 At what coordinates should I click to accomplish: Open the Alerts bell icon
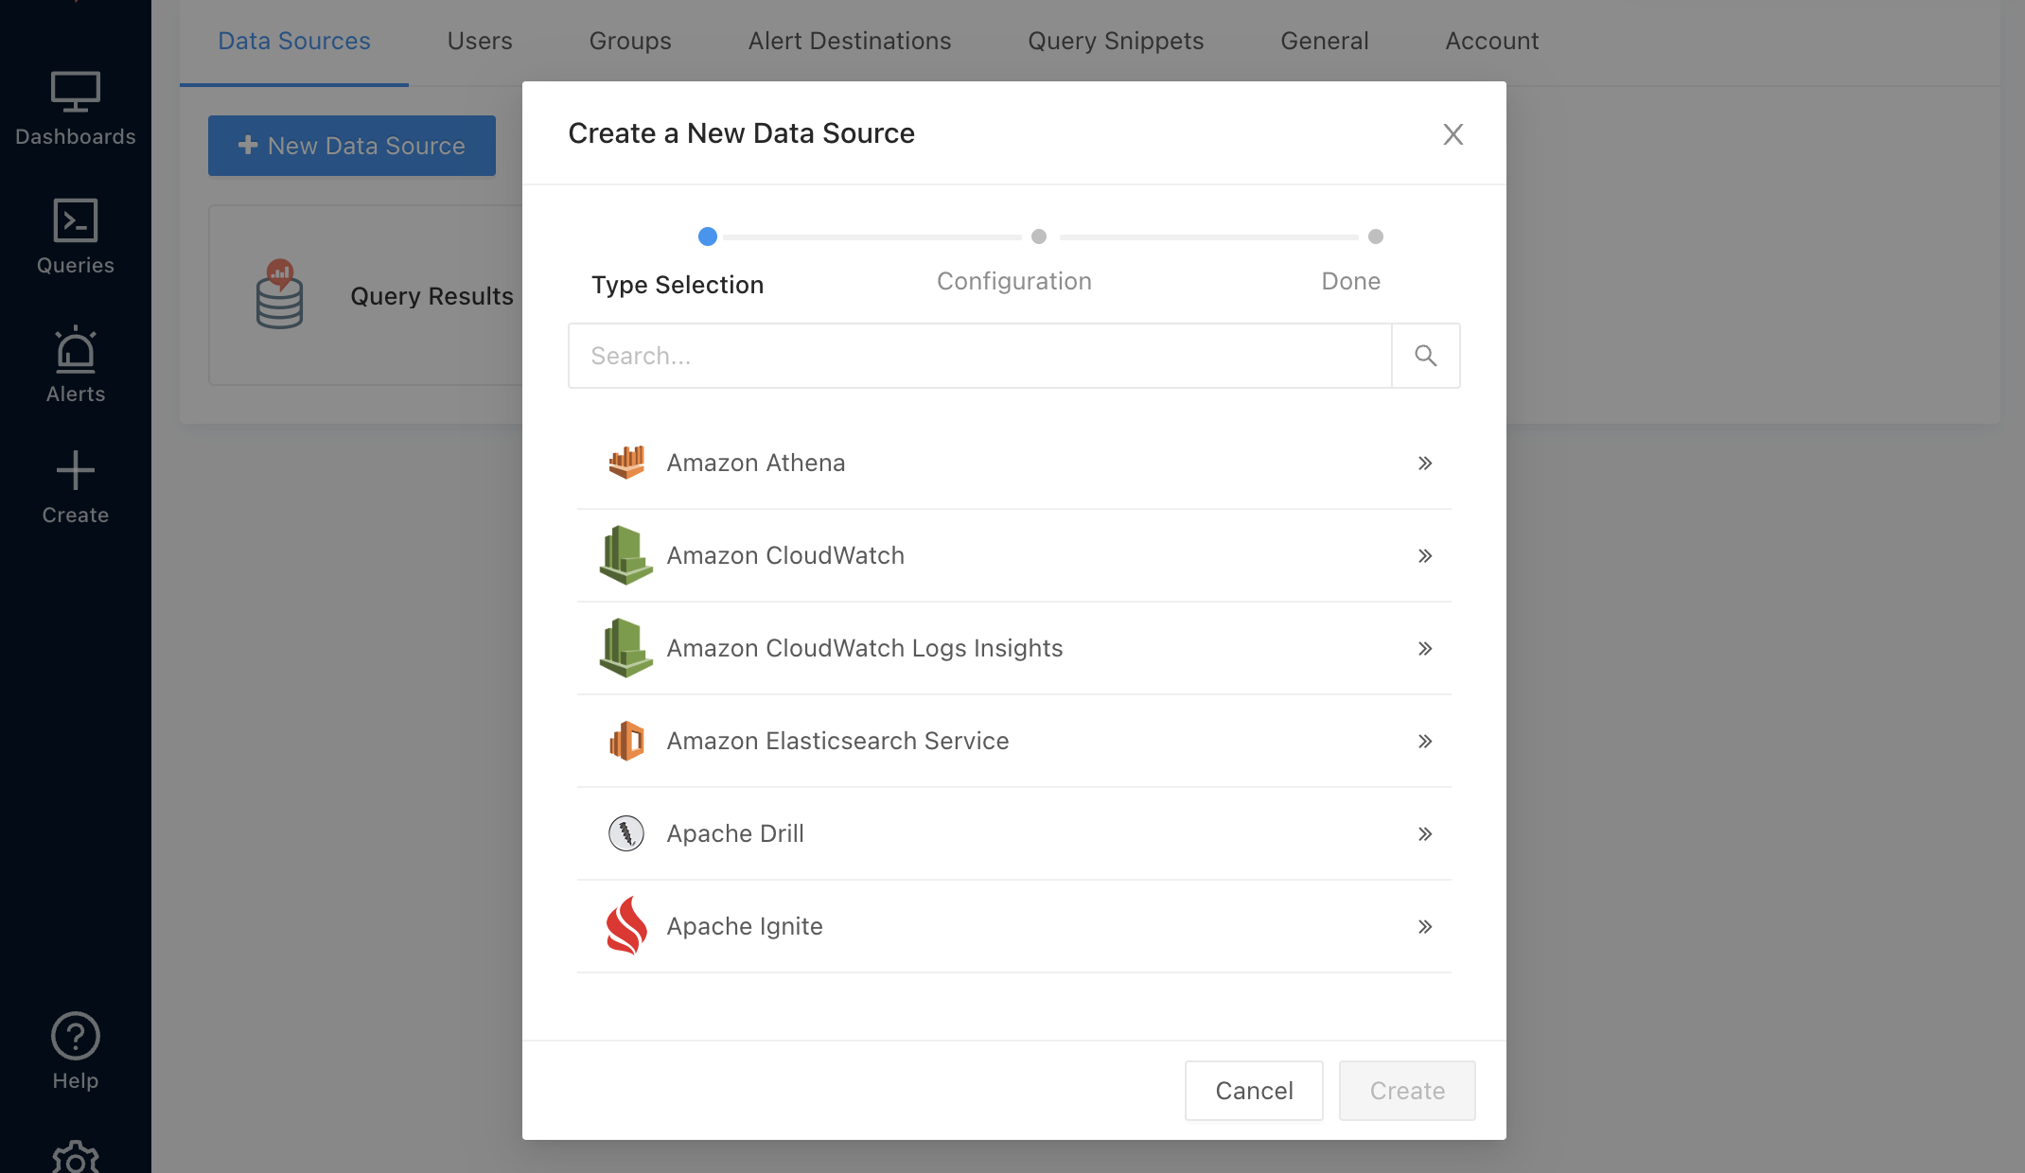pos(76,349)
